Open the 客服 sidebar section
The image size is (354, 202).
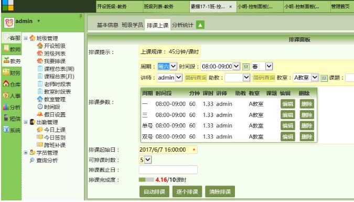[12, 38]
